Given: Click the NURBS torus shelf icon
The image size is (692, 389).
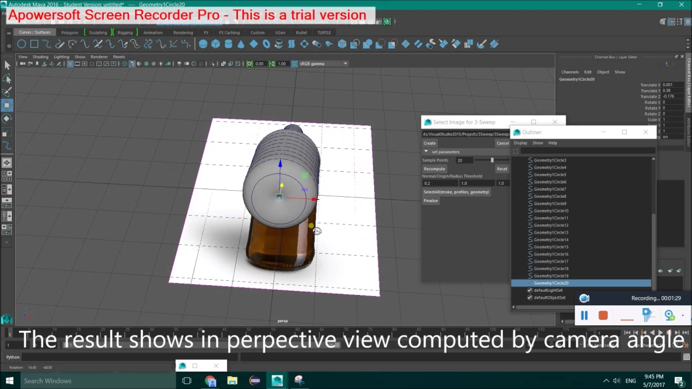Looking at the screenshot, I should pos(266,44).
